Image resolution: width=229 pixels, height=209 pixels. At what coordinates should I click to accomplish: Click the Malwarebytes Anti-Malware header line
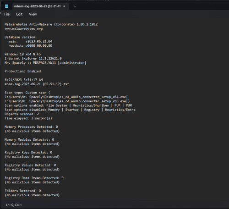(51, 24)
